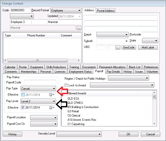Screen dimensions: 166x141
Task: Click the ellipsis button beside Manstat field
Action: pos(79,28)
